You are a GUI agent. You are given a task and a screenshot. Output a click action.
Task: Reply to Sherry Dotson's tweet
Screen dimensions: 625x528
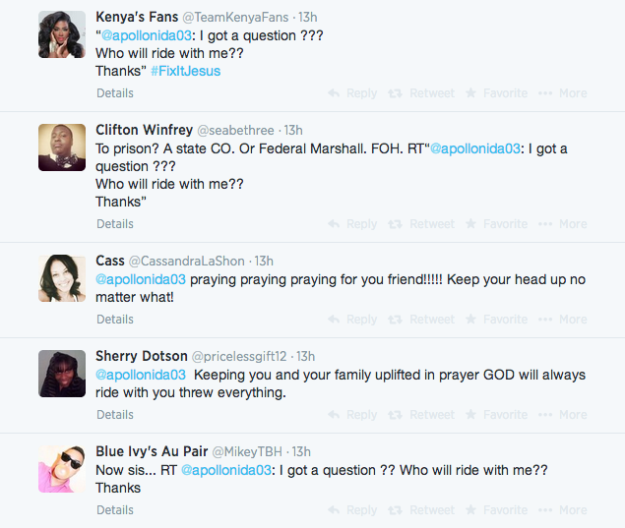pos(352,415)
